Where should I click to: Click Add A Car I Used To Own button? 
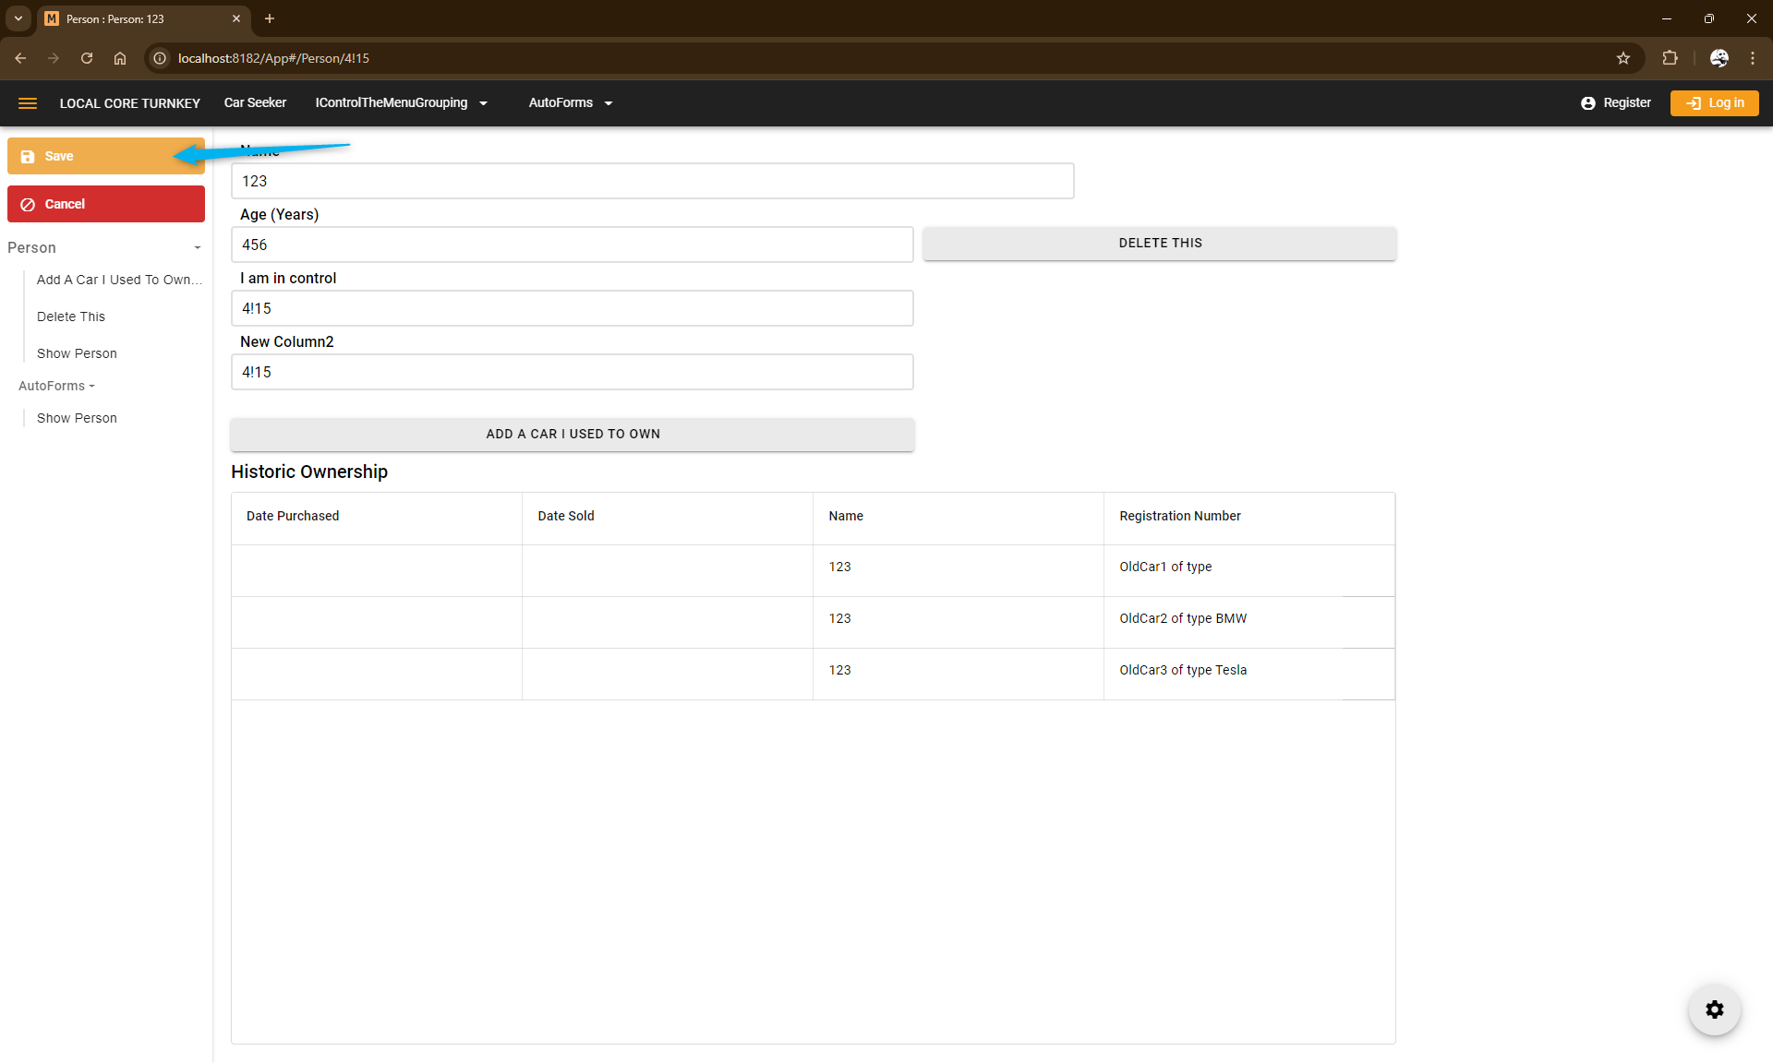[x=573, y=434]
